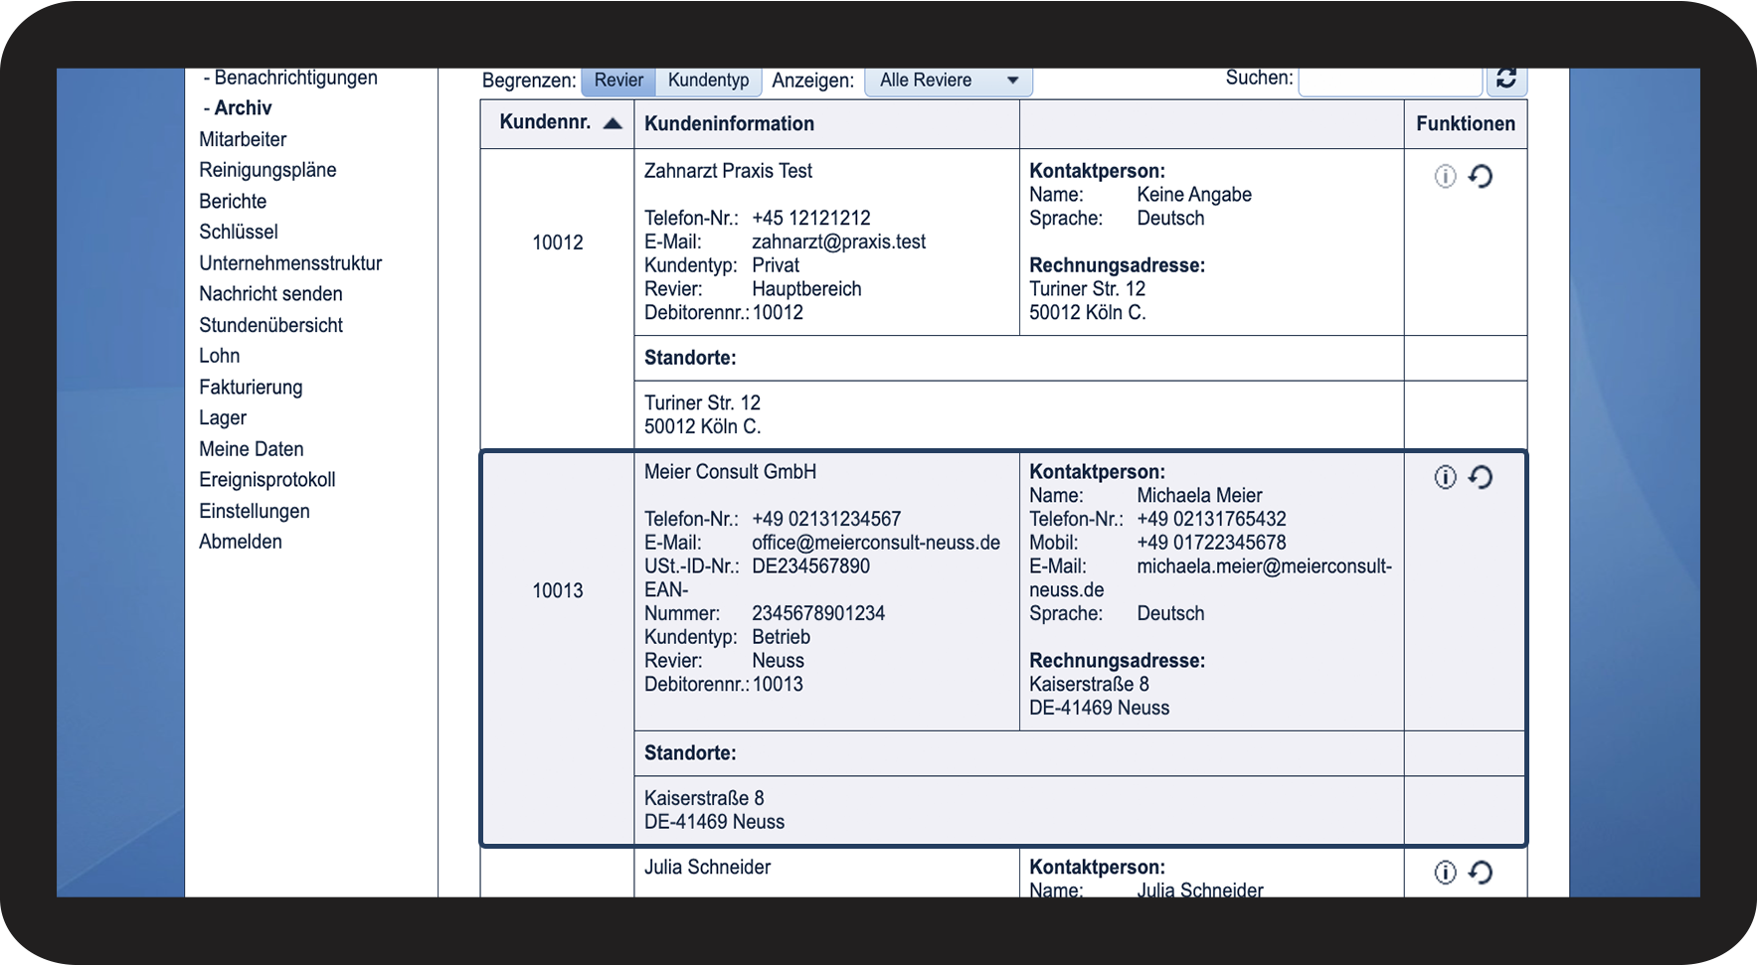Open Fakturierung from the navigation
This screenshot has height=965, width=1757.
(x=251, y=387)
